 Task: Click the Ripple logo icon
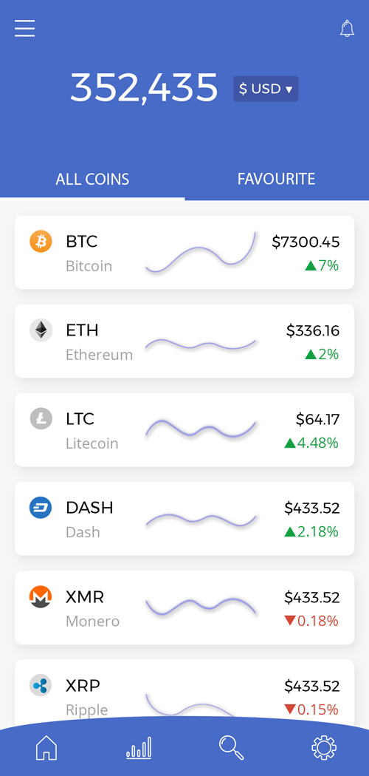coord(41,685)
